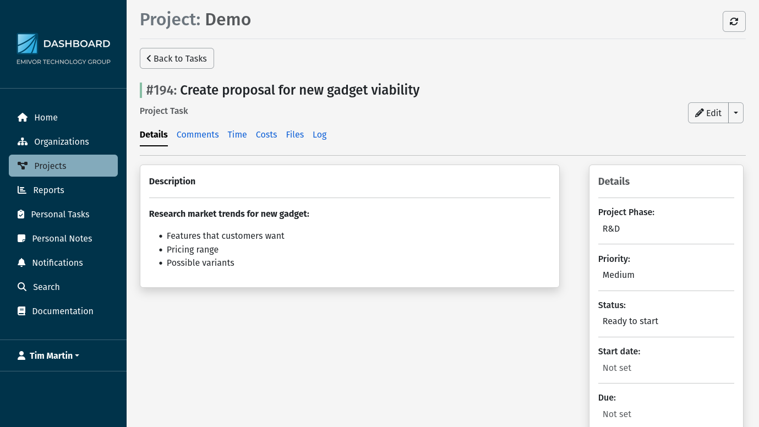Click 'Research market trends for new gadget:'
The image size is (759, 427).
(230, 214)
